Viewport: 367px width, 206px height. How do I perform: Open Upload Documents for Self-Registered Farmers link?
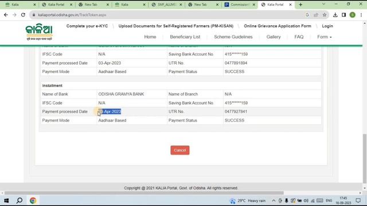(176, 26)
